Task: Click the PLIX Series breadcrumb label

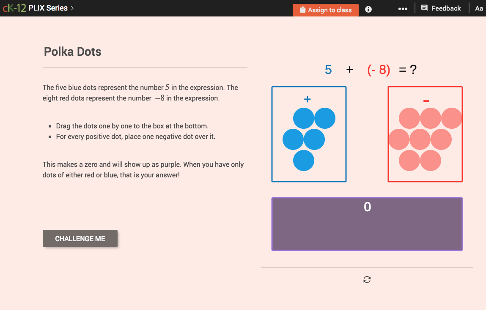Action: point(48,8)
